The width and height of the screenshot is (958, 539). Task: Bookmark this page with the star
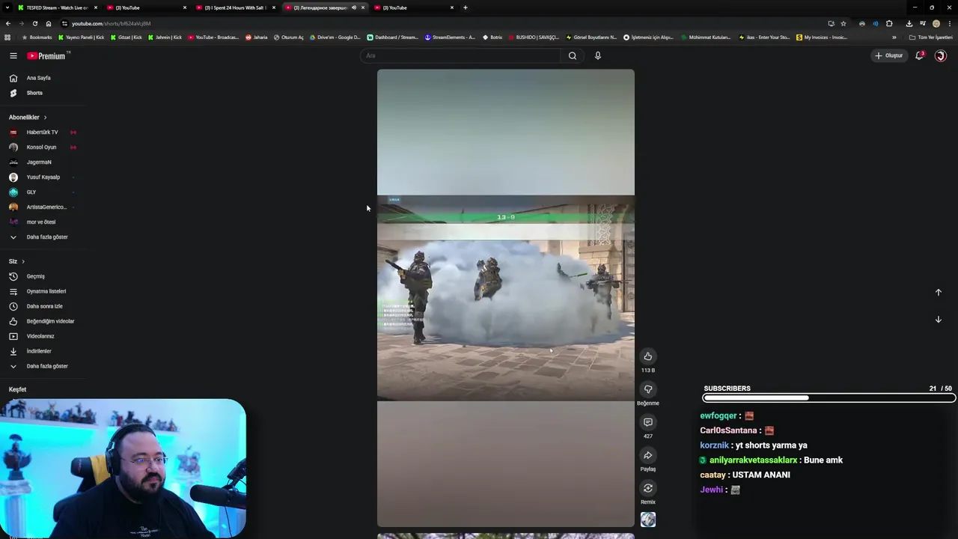843,23
